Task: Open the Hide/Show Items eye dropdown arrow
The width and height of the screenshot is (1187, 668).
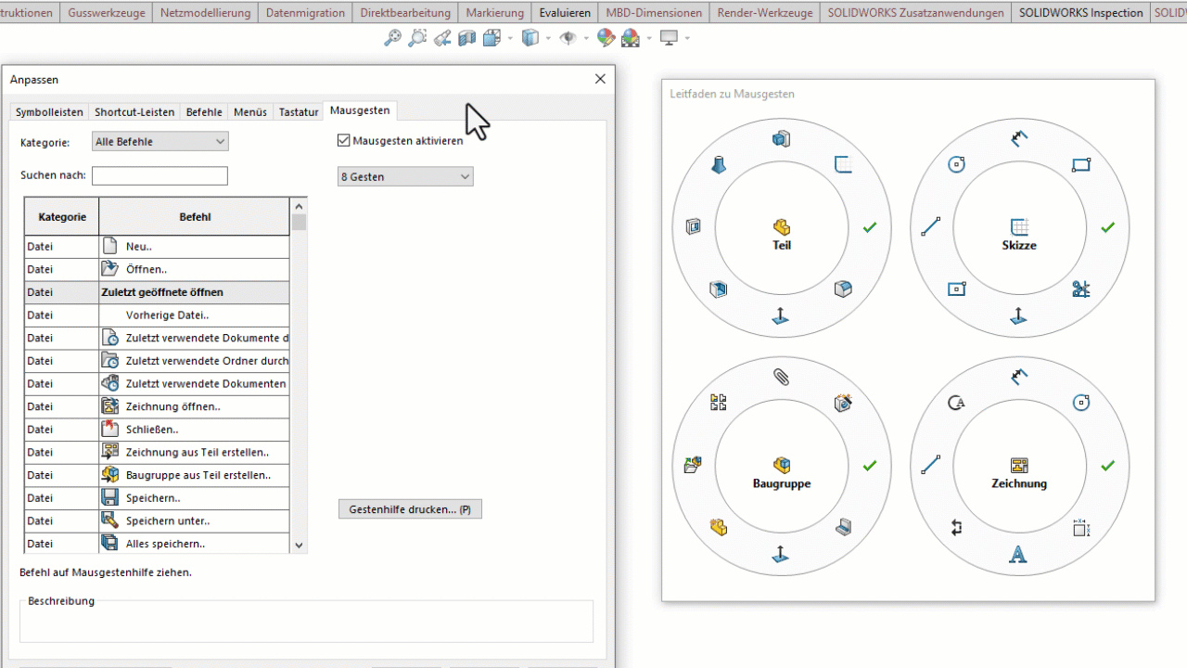Action: (586, 39)
